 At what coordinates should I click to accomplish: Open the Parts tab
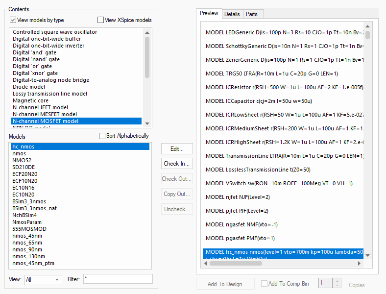(252, 14)
